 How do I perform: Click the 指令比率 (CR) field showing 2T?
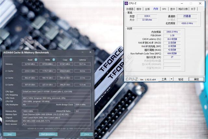tap(172, 57)
